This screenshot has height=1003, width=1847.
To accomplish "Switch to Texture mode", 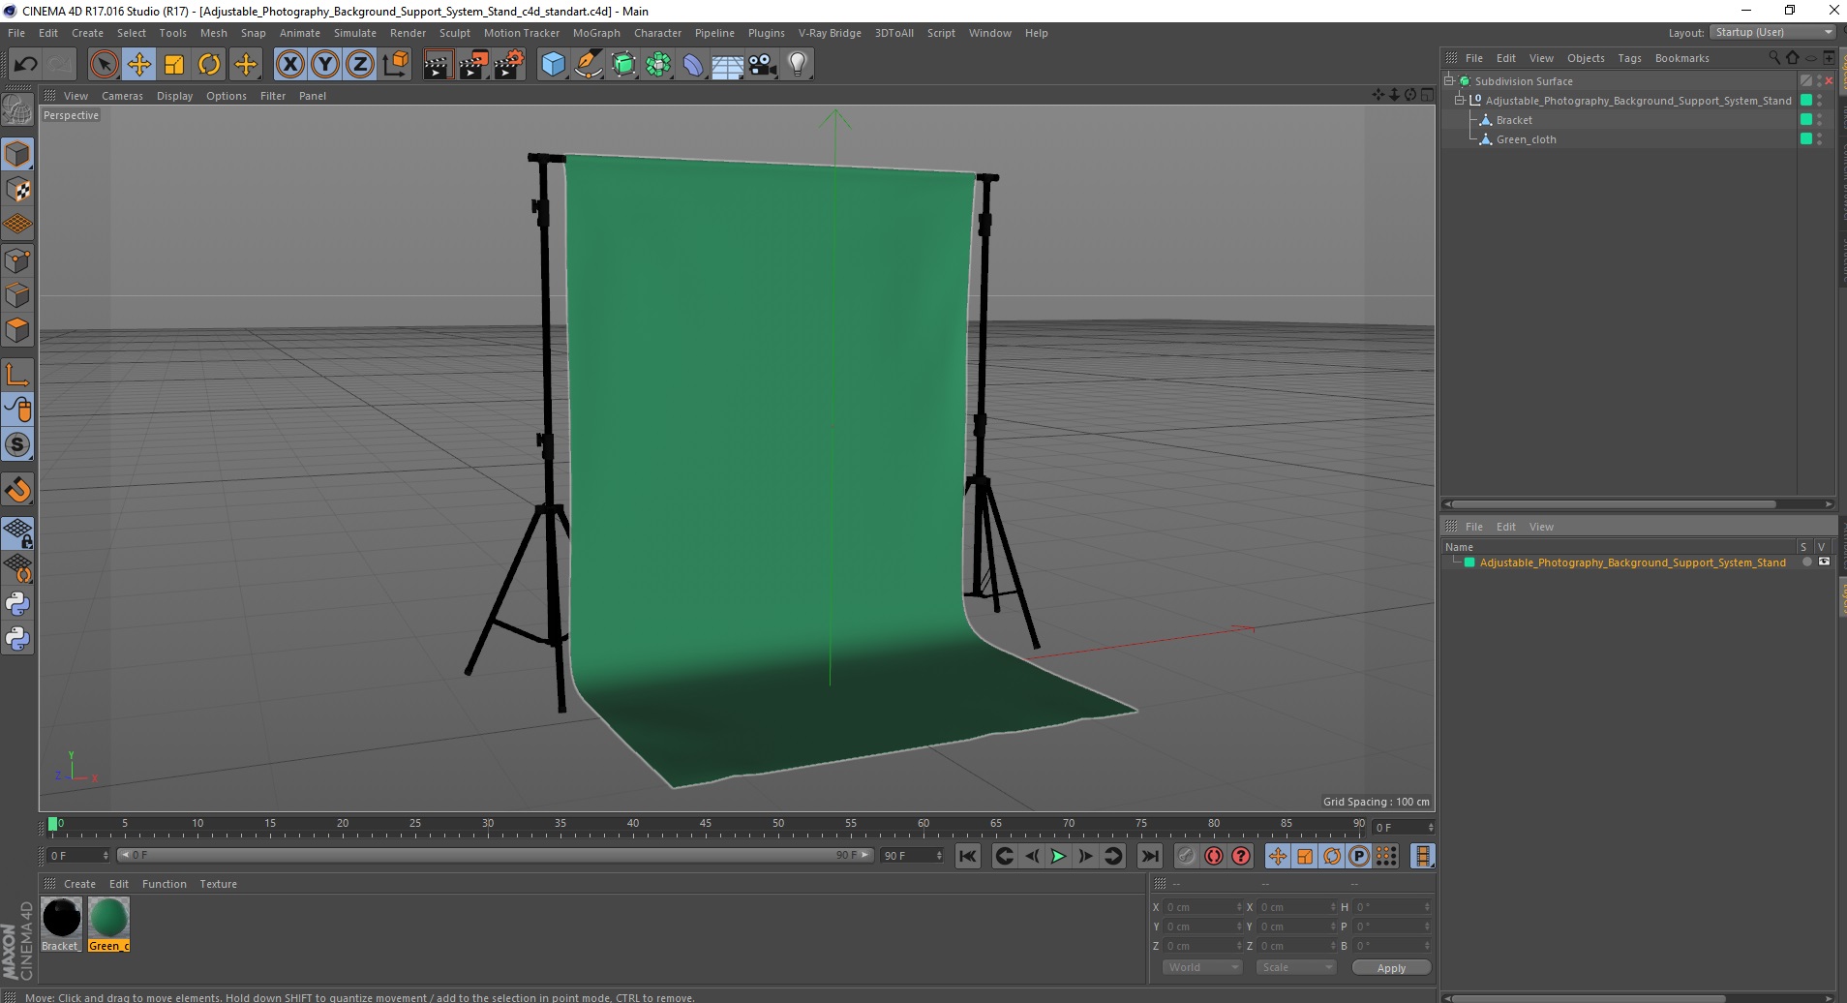I will pos(17,190).
